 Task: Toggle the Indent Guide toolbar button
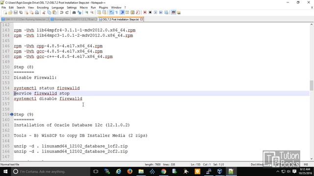coord(122,13)
